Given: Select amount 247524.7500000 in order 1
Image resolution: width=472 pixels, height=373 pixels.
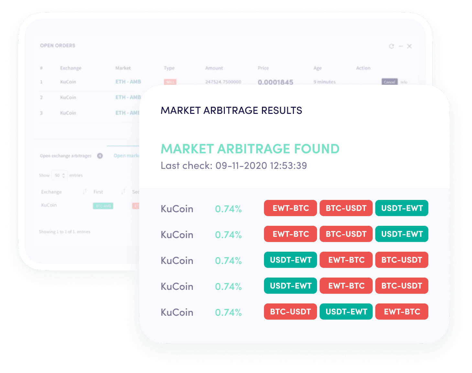Looking at the screenshot, I should (x=223, y=82).
